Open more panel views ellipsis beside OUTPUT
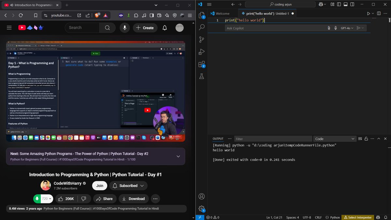 click(x=230, y=139)
